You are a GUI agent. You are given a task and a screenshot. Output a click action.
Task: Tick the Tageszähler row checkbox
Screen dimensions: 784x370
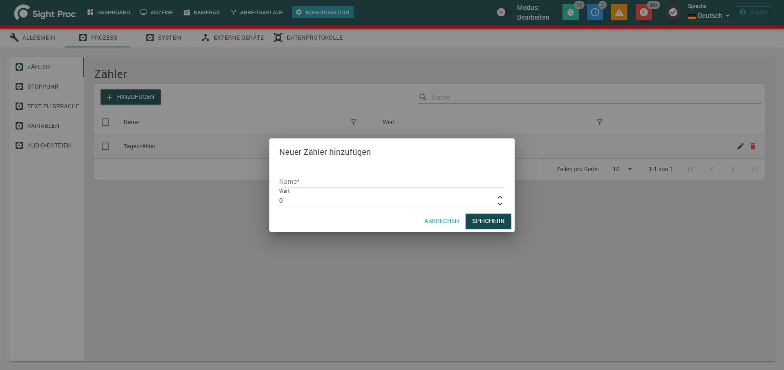click(x=105, y=146)
